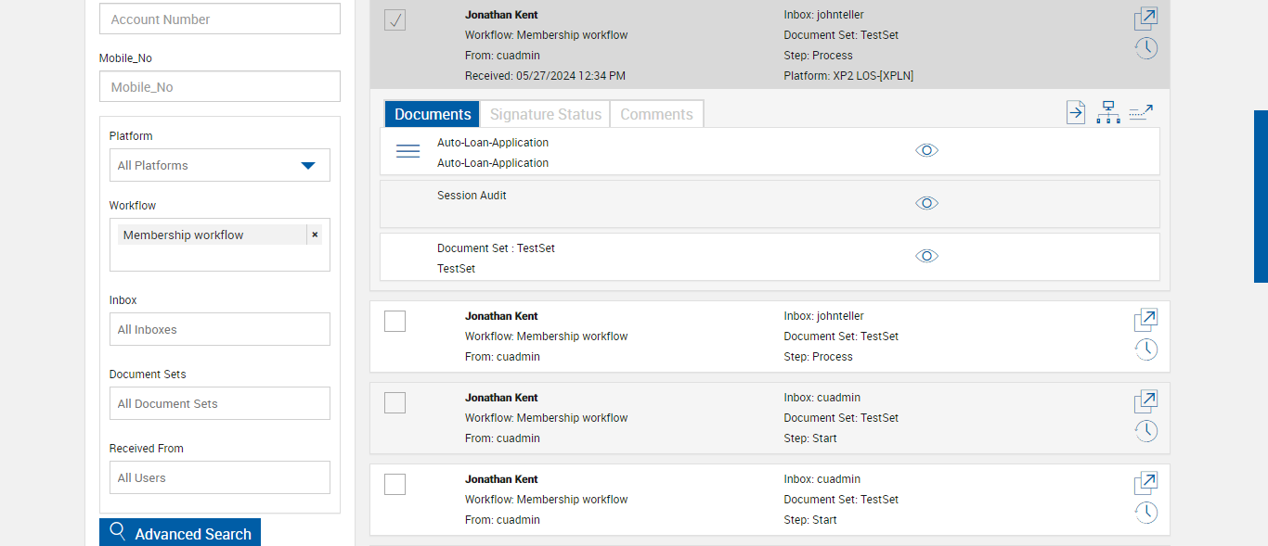Click hamburger menu for Auto-Loan-Application
Viewport: 1268px width, 546px height.
pyautogui.click(x=408, y=151)
